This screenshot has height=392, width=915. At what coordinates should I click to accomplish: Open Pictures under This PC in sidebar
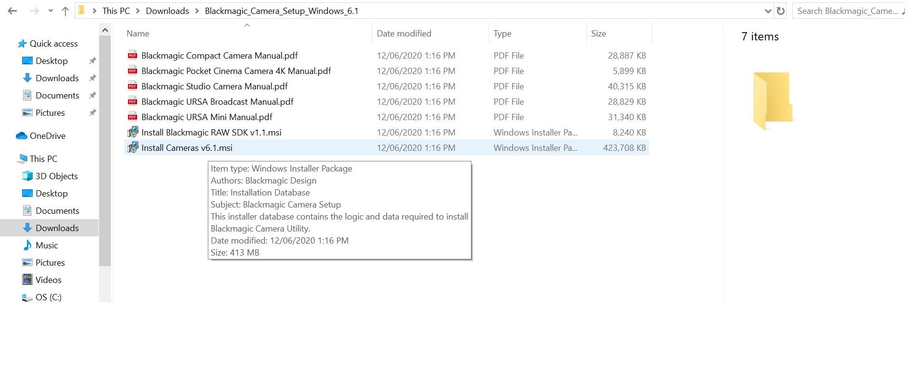point(50,263)
